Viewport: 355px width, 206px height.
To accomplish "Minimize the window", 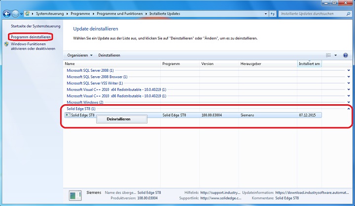I will [326, 3].
